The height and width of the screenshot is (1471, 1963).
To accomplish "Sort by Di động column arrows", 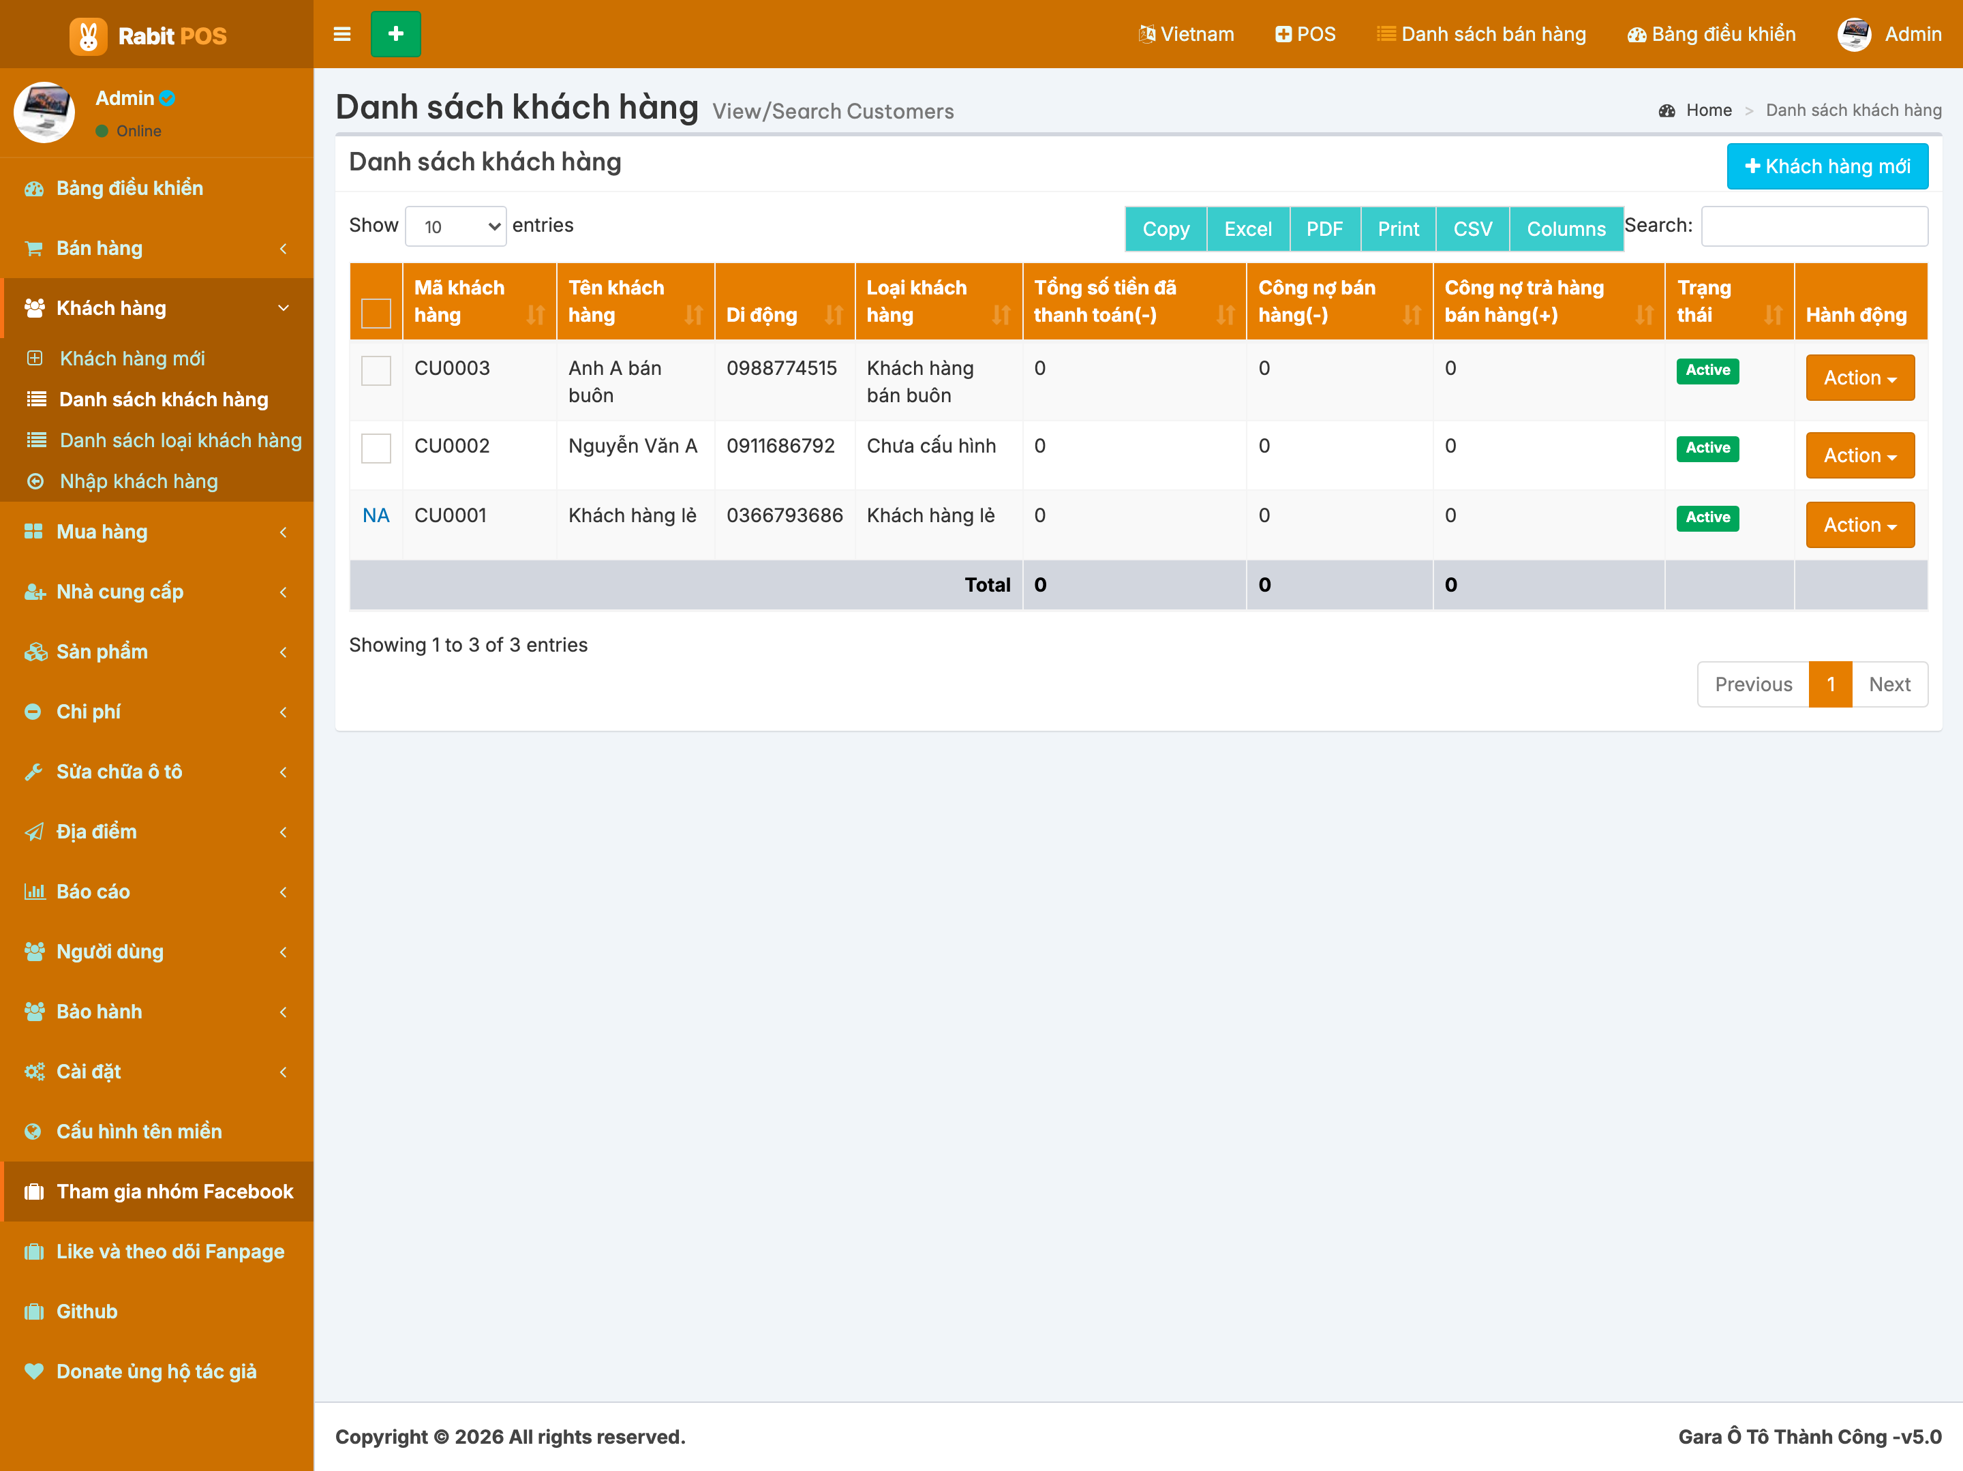I will click(834, 315).
